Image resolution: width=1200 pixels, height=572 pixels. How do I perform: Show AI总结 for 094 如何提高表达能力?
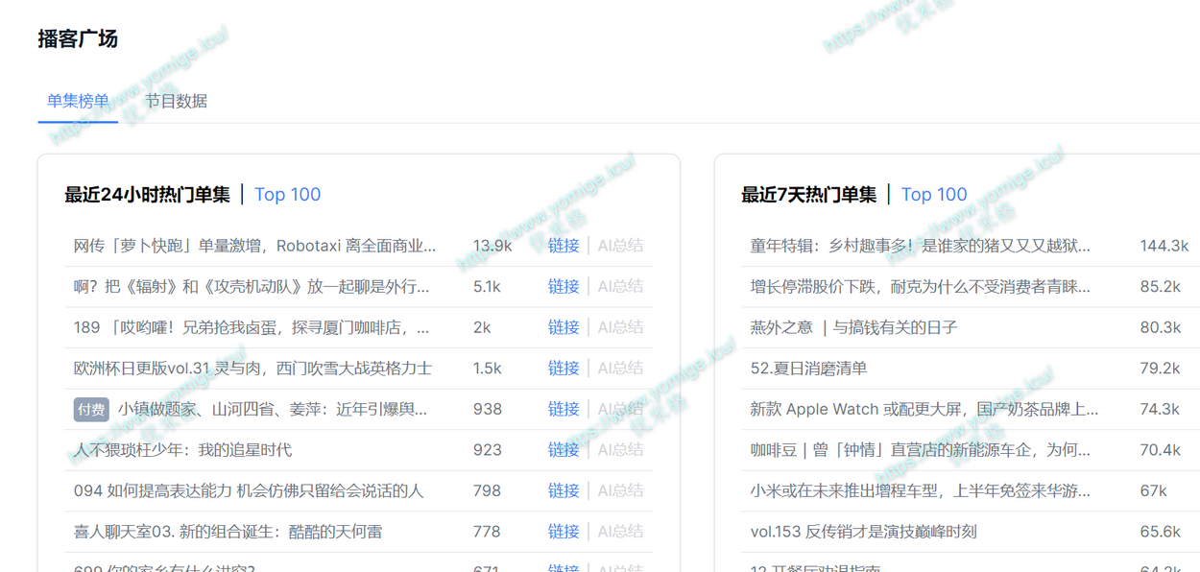[x=620, y=491]
